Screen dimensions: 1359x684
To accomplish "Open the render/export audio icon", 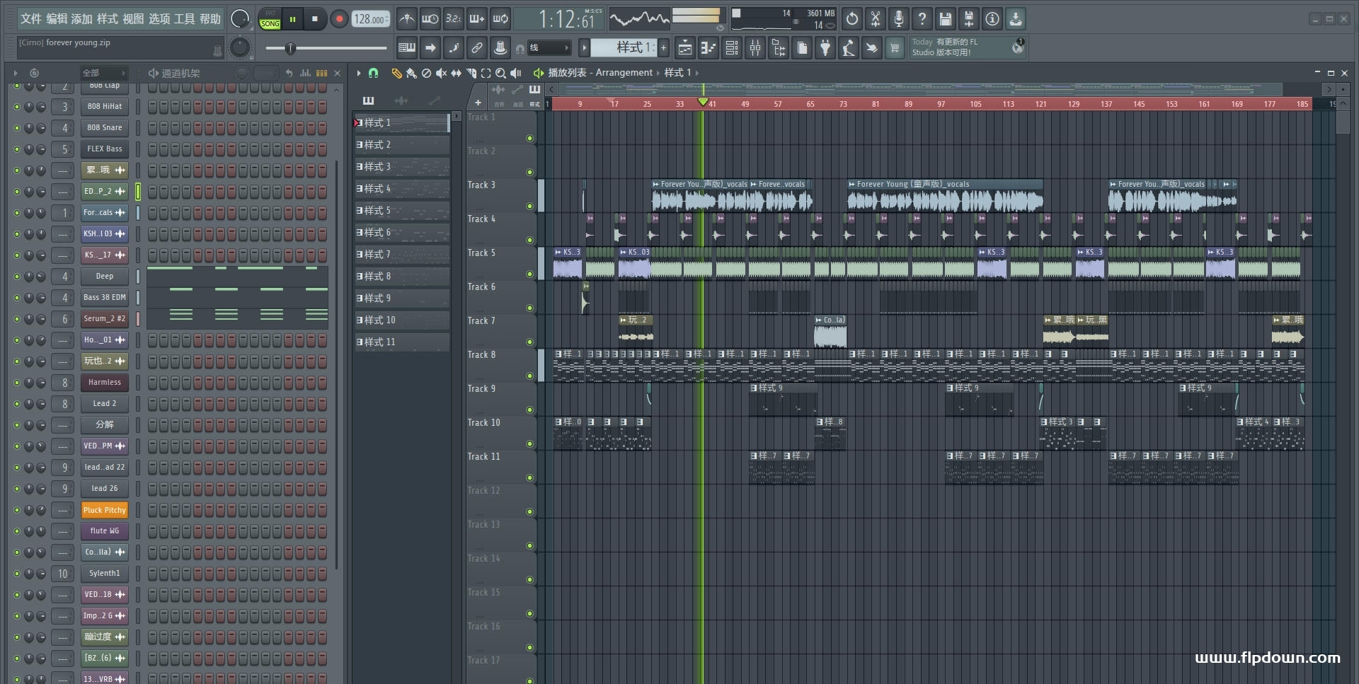I will coord(969,19).
